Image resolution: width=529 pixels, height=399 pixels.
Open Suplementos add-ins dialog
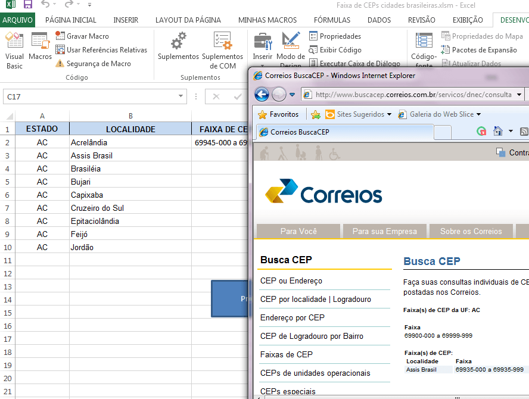point(178,46)
